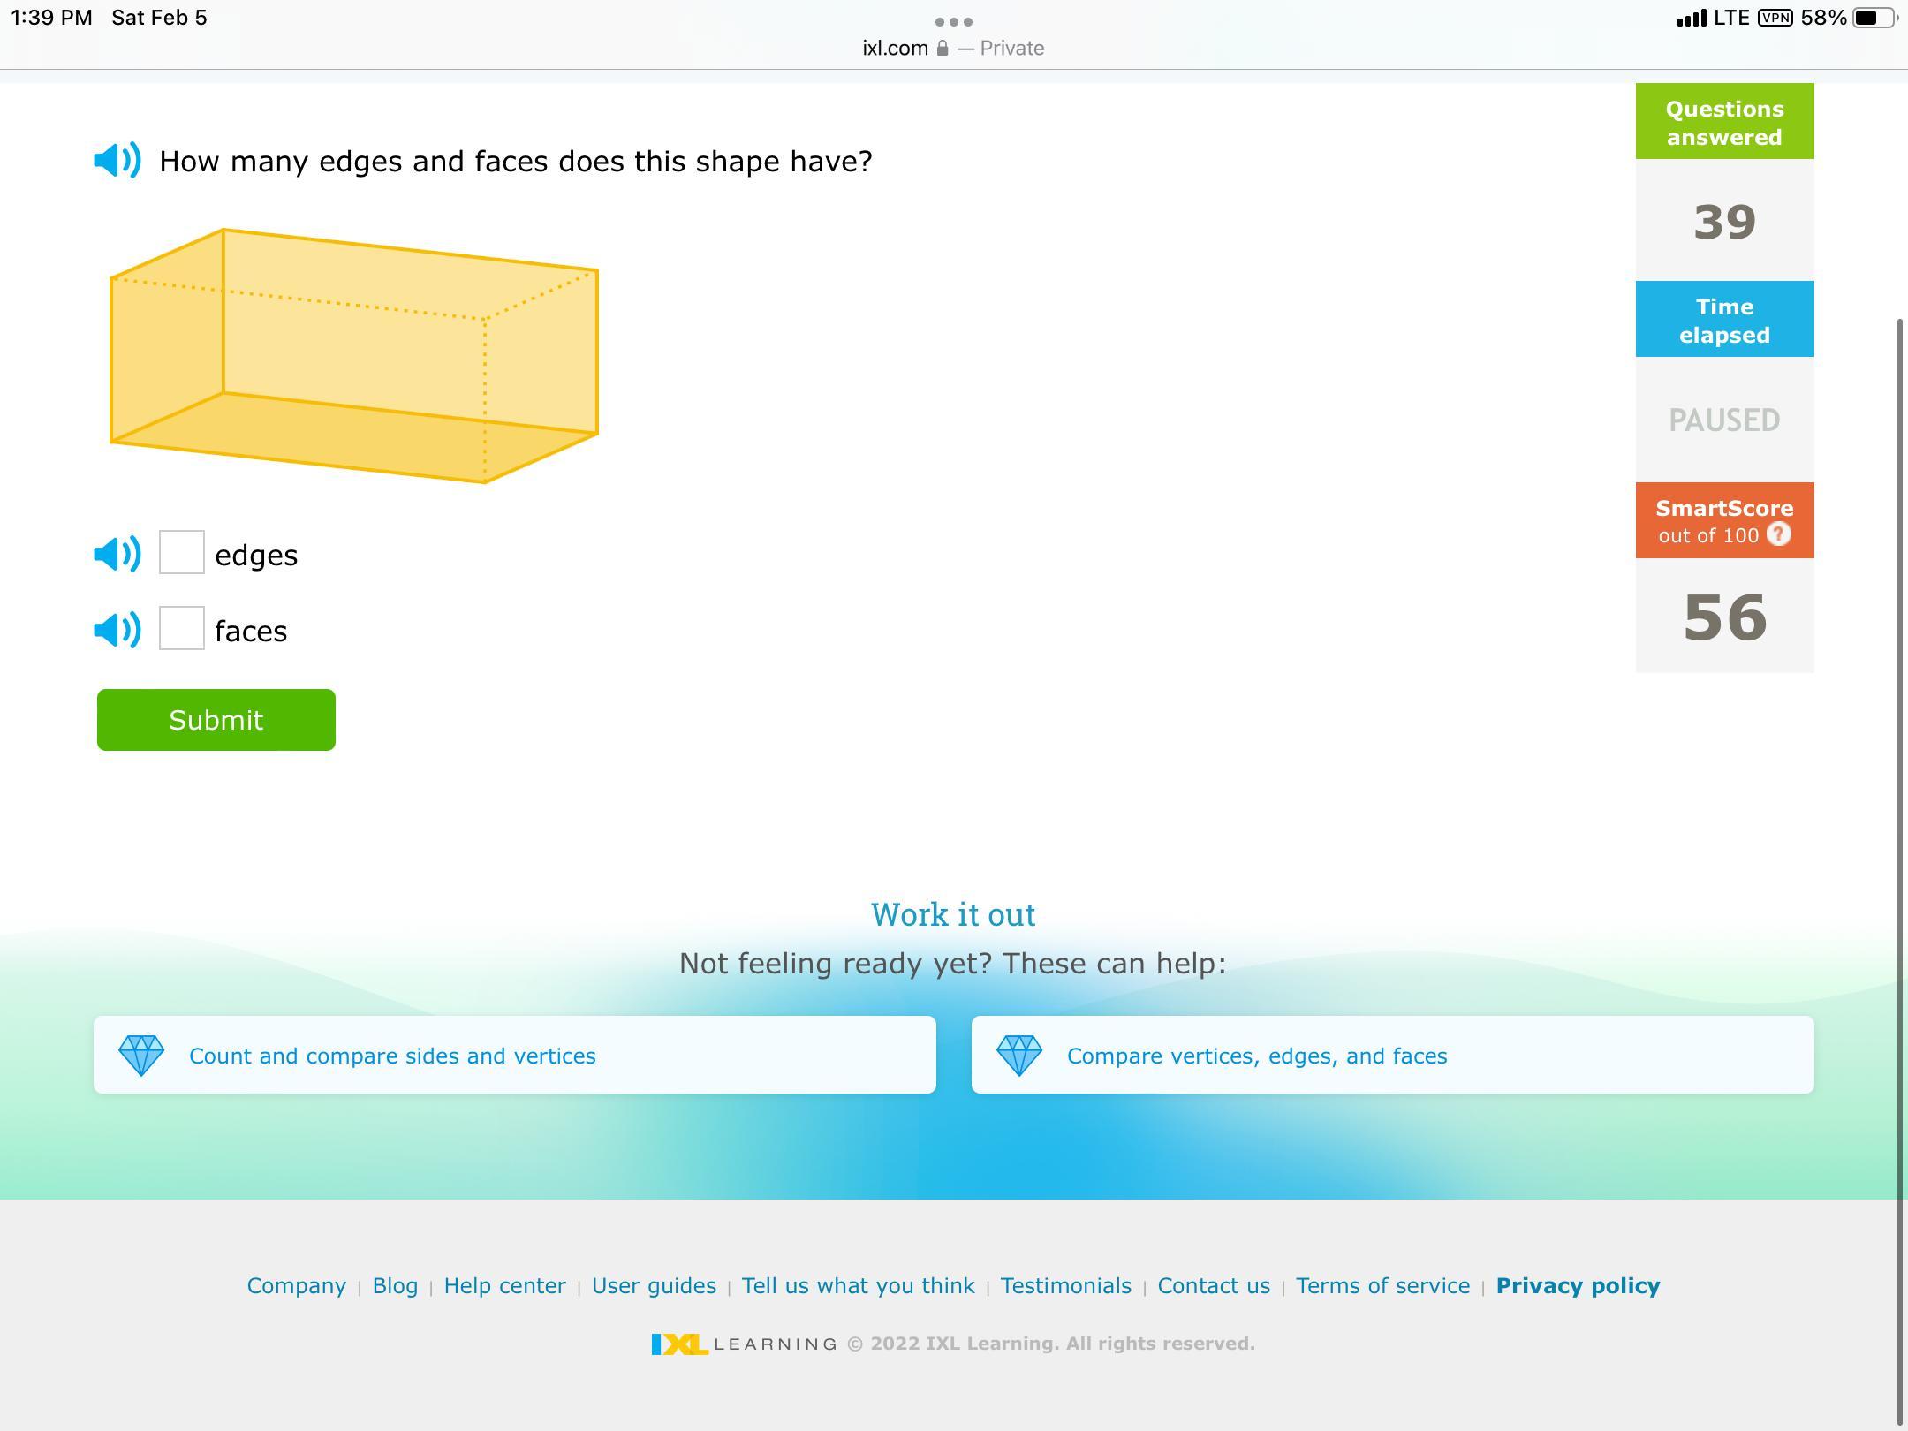Open the Help center footer link
Image resolution: width=1908 pixels, height=1431 pixels.
[x=504, y=1285]
